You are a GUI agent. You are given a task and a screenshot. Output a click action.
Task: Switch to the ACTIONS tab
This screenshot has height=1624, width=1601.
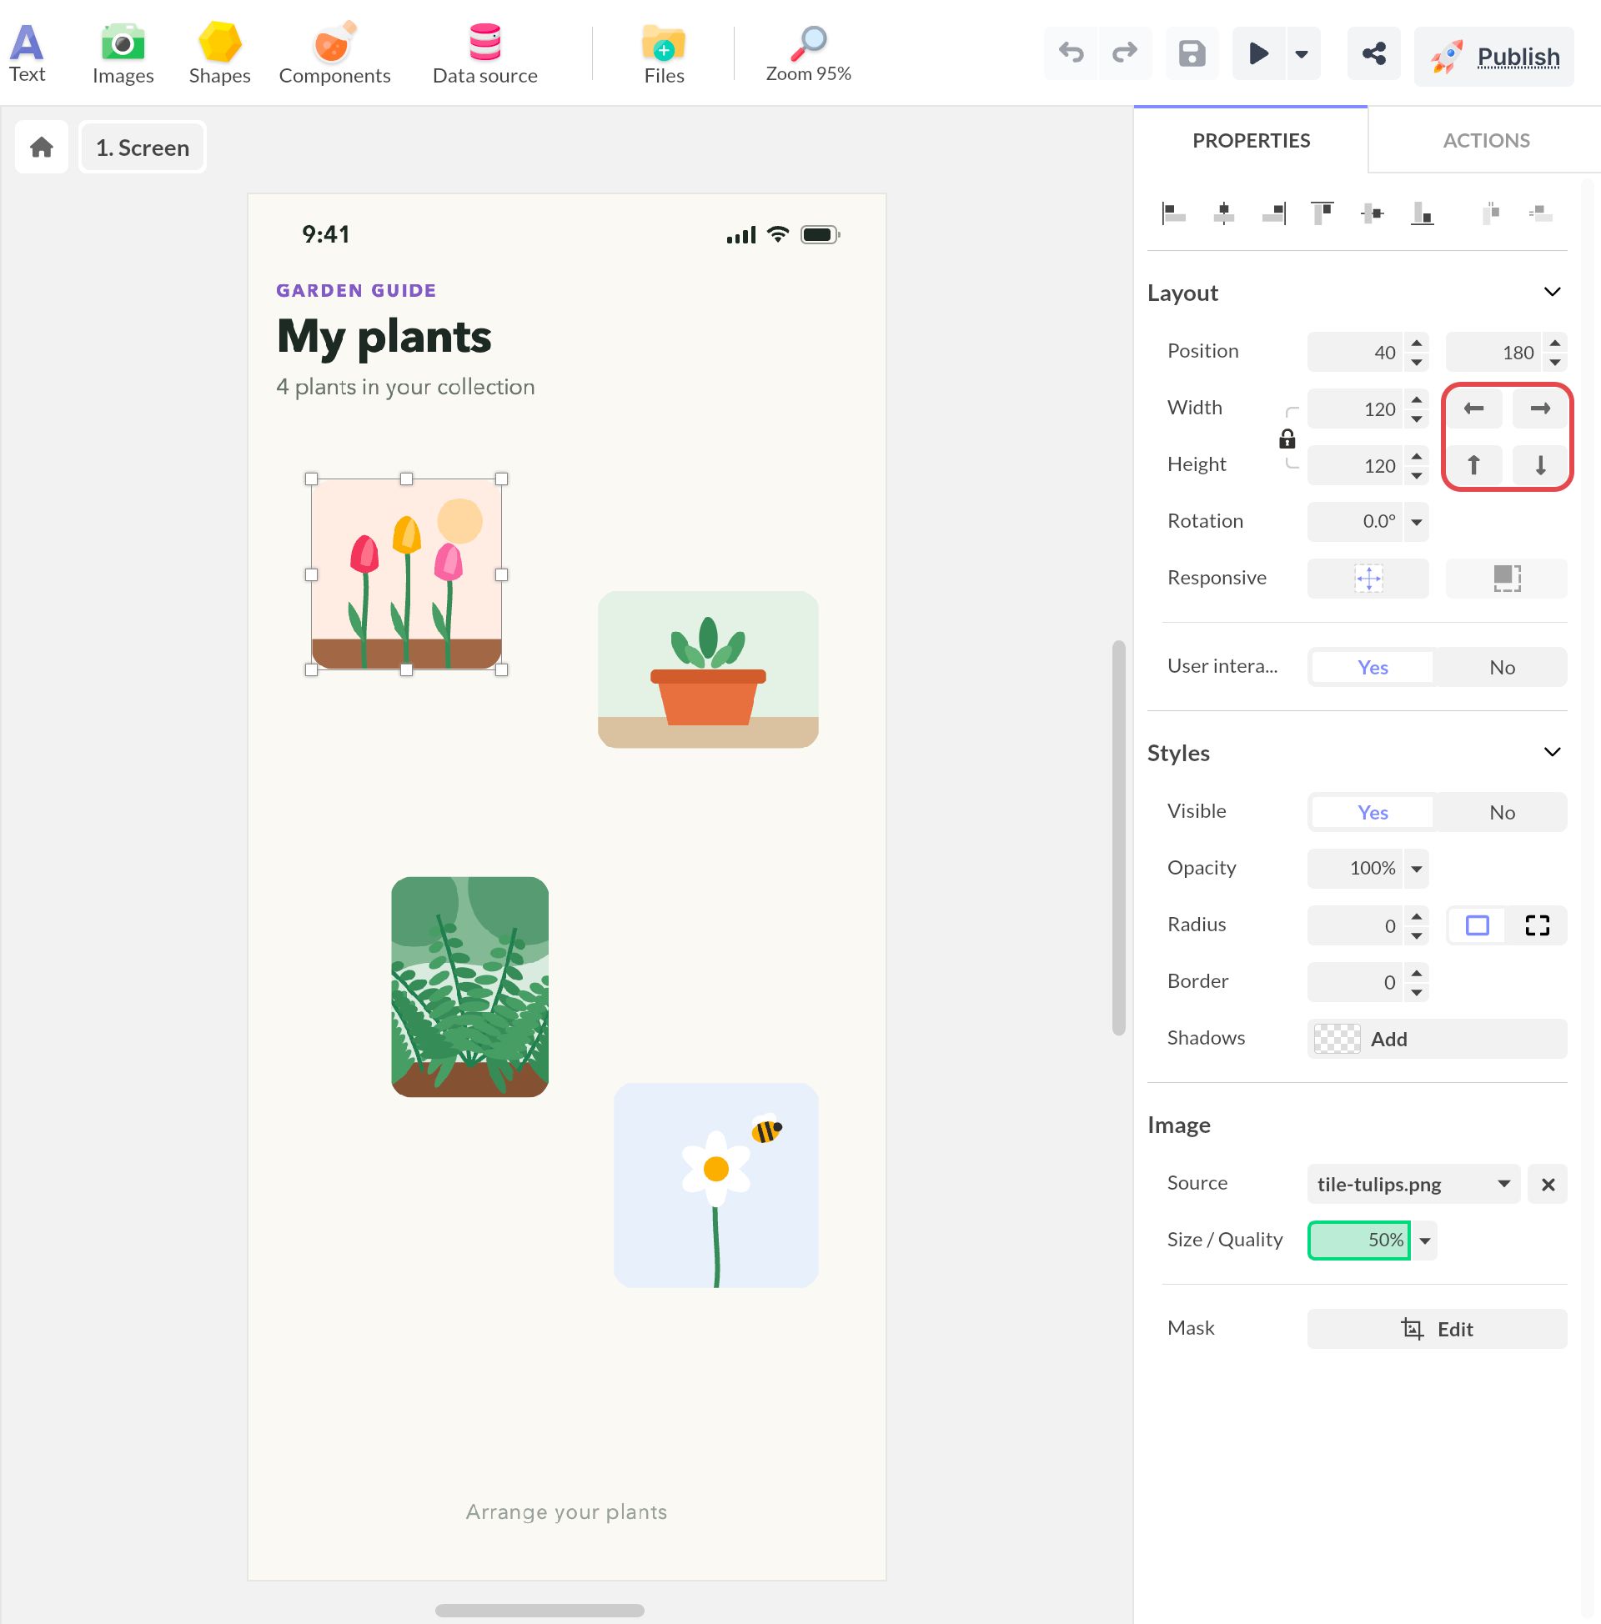pos(1486,140)
